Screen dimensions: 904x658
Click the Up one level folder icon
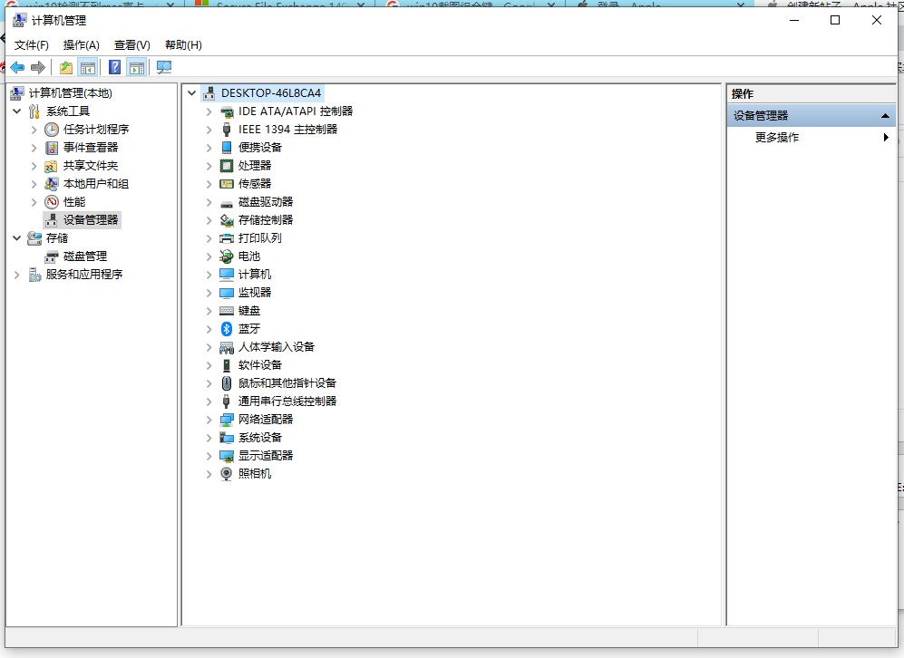click(x=66, y=67)
